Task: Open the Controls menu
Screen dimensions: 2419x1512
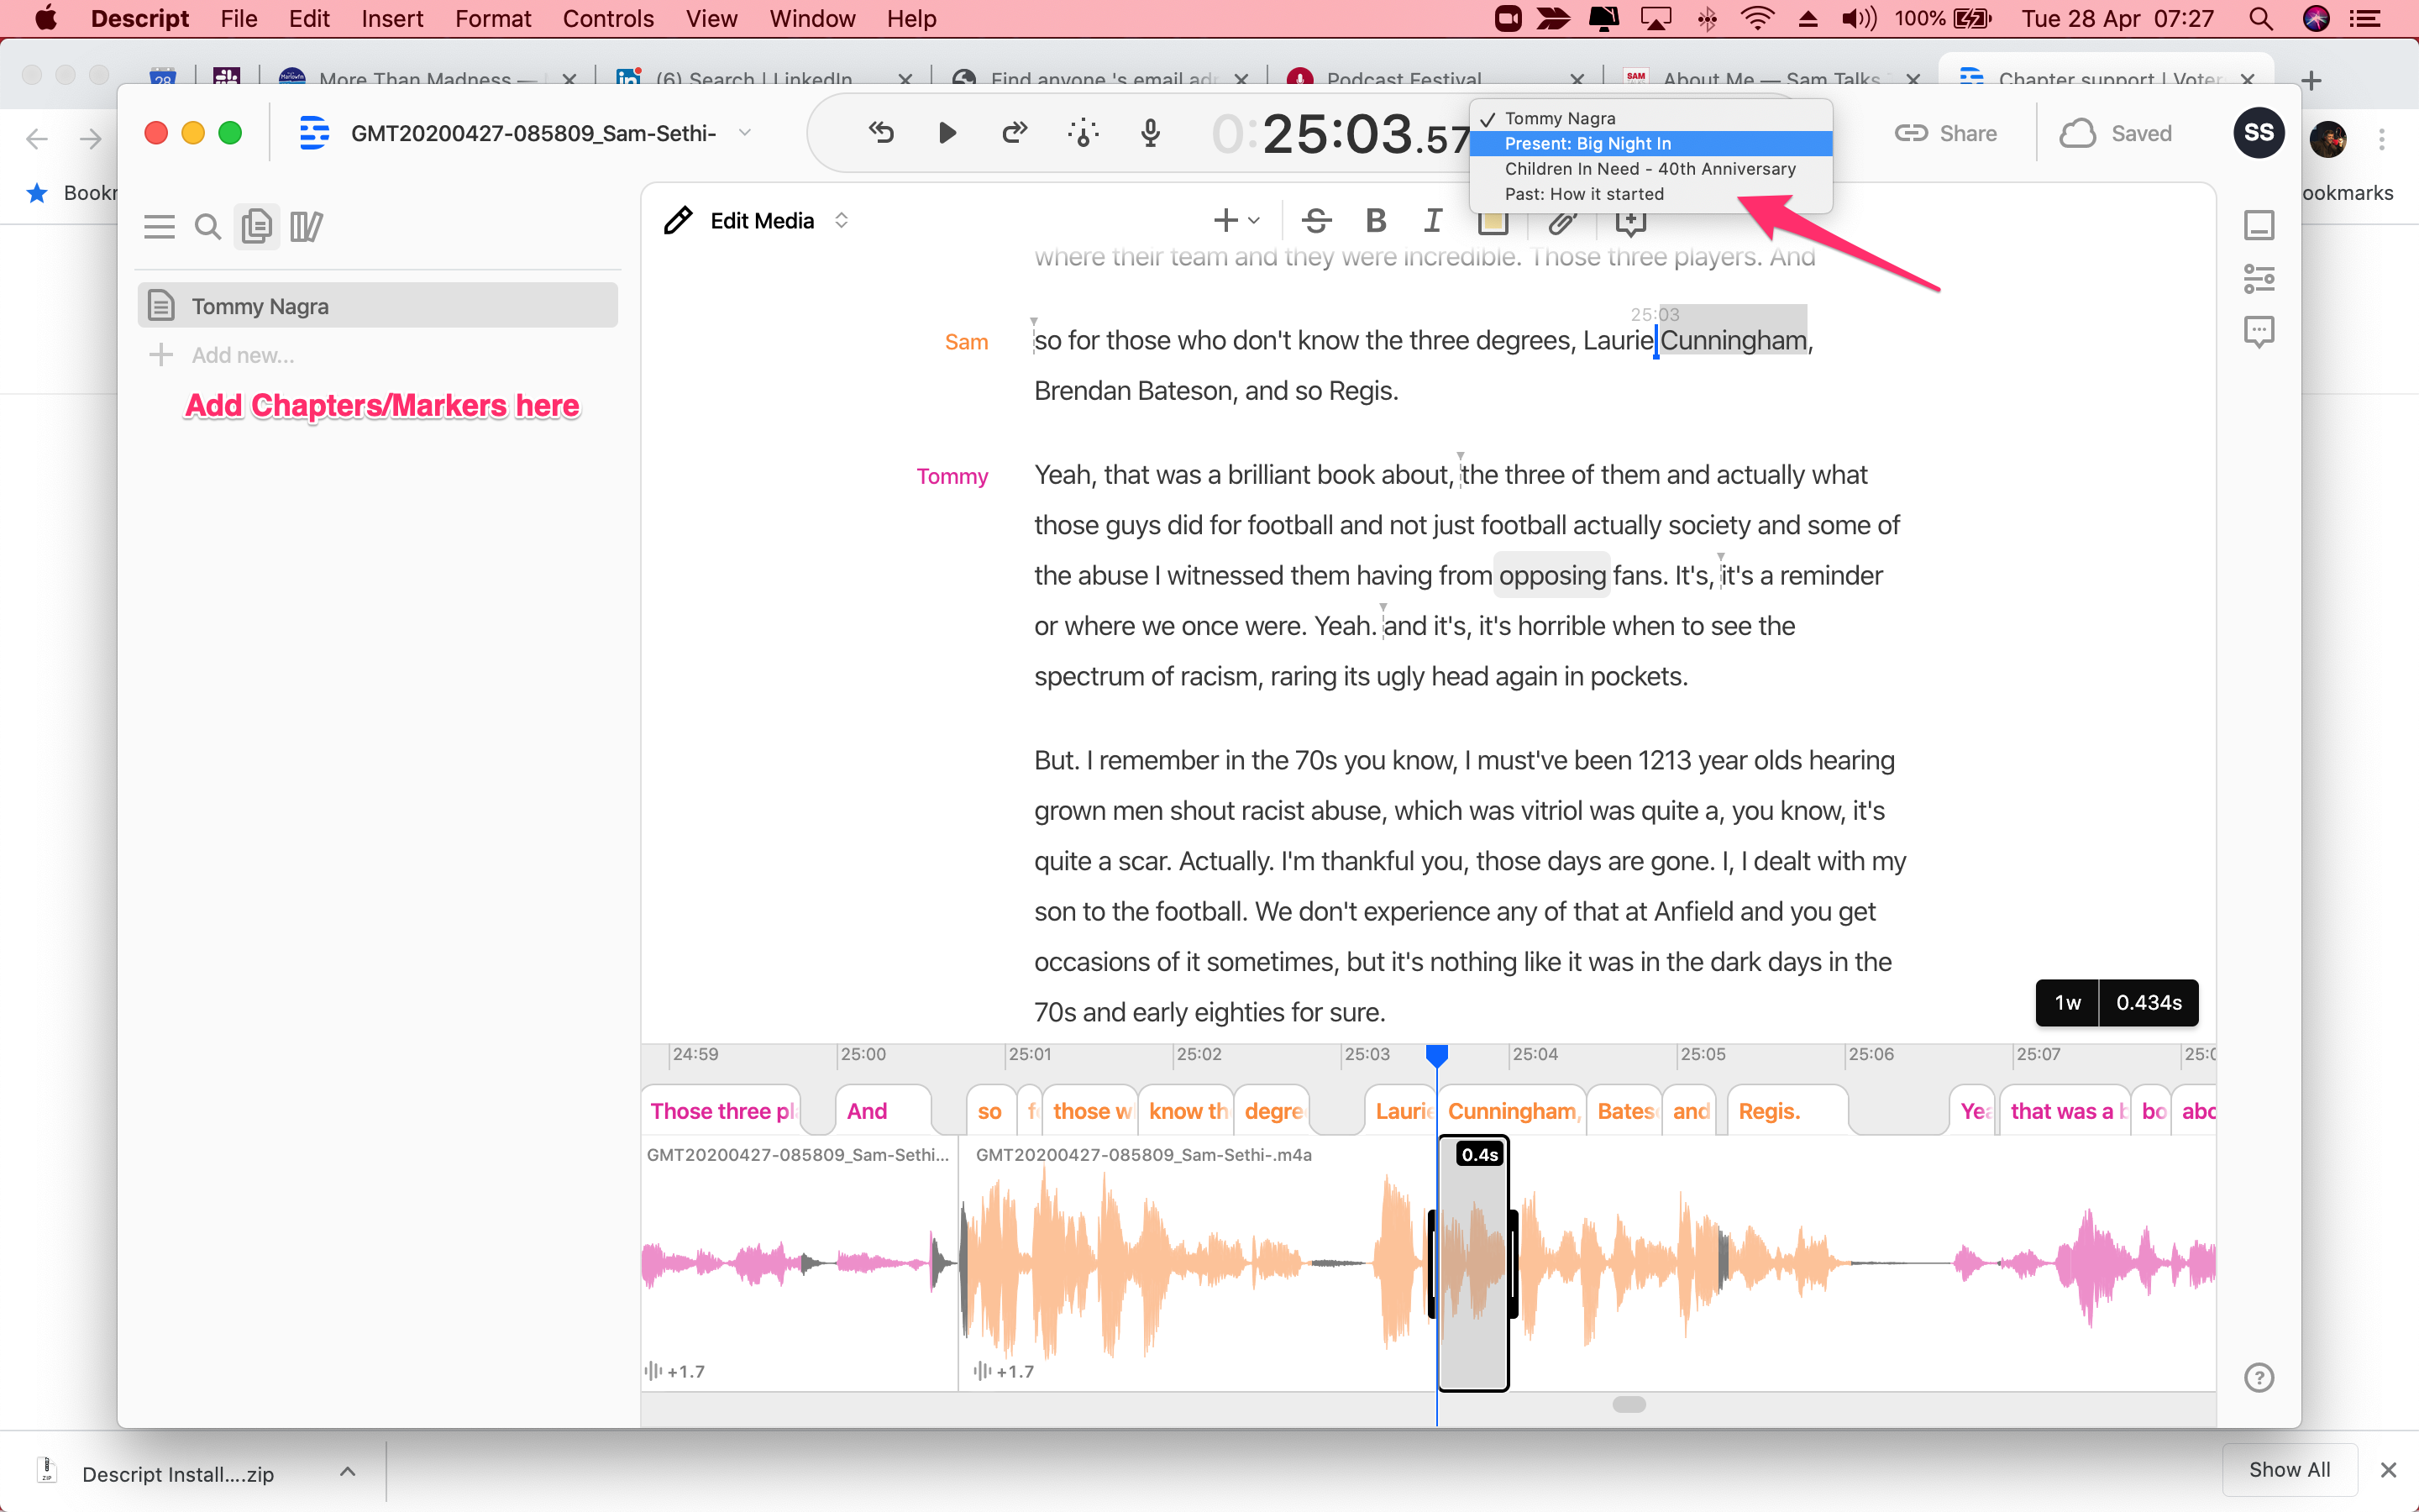Action: click(608, 18)
